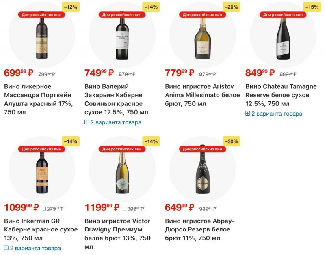Expand 2 варианта товара under Валерий Захарьин
This screenshot has height=255, width=325.
113,122
